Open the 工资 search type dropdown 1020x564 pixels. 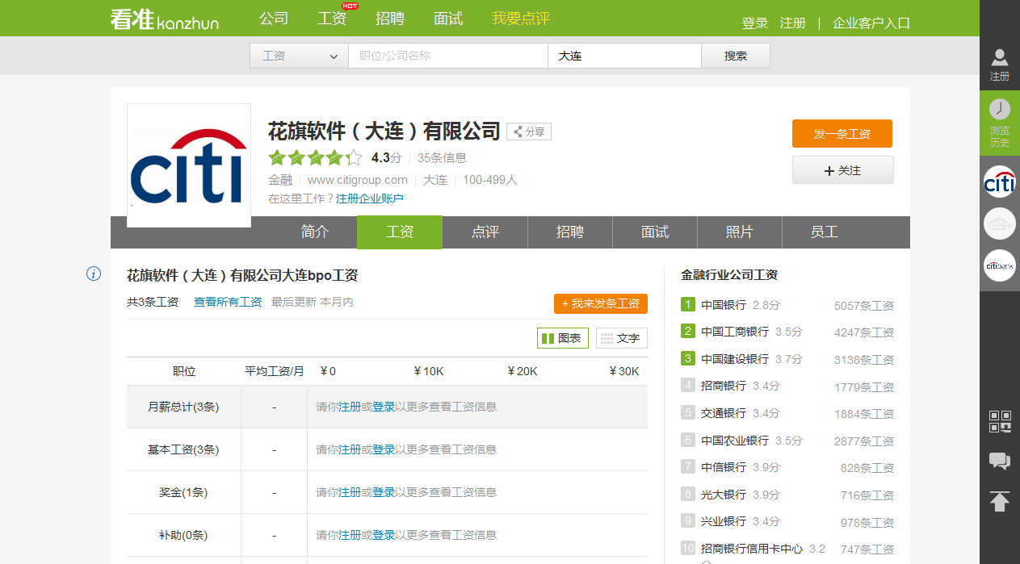coord(299,56)
